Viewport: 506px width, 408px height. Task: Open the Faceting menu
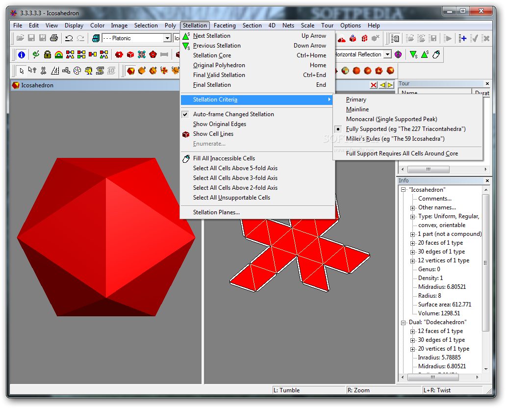(x=225, y=25)
